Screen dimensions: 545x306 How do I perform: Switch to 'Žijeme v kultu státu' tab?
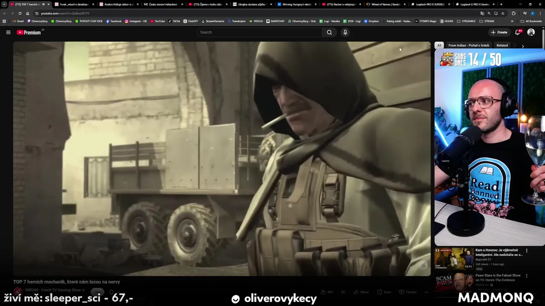click(208, 4)
